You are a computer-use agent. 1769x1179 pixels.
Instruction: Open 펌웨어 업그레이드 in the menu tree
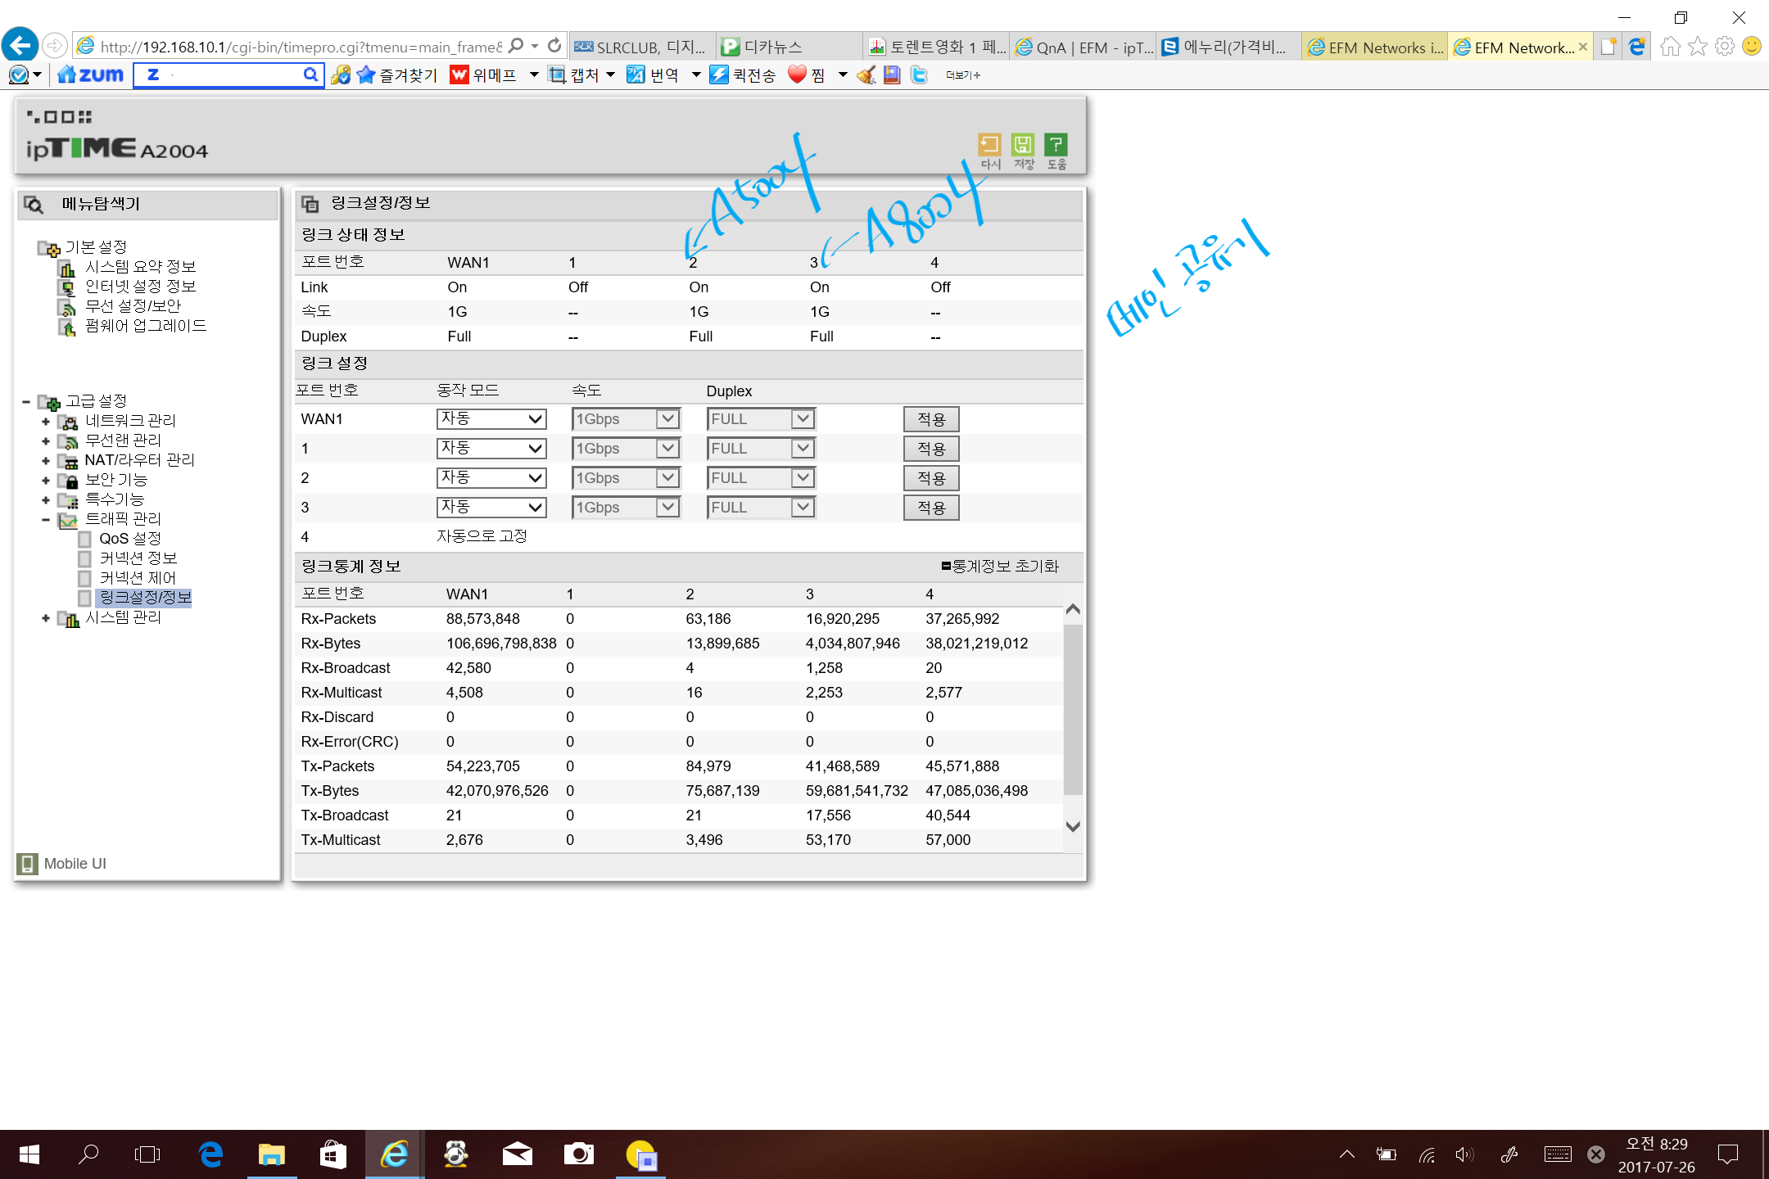(x=146, y=326)
